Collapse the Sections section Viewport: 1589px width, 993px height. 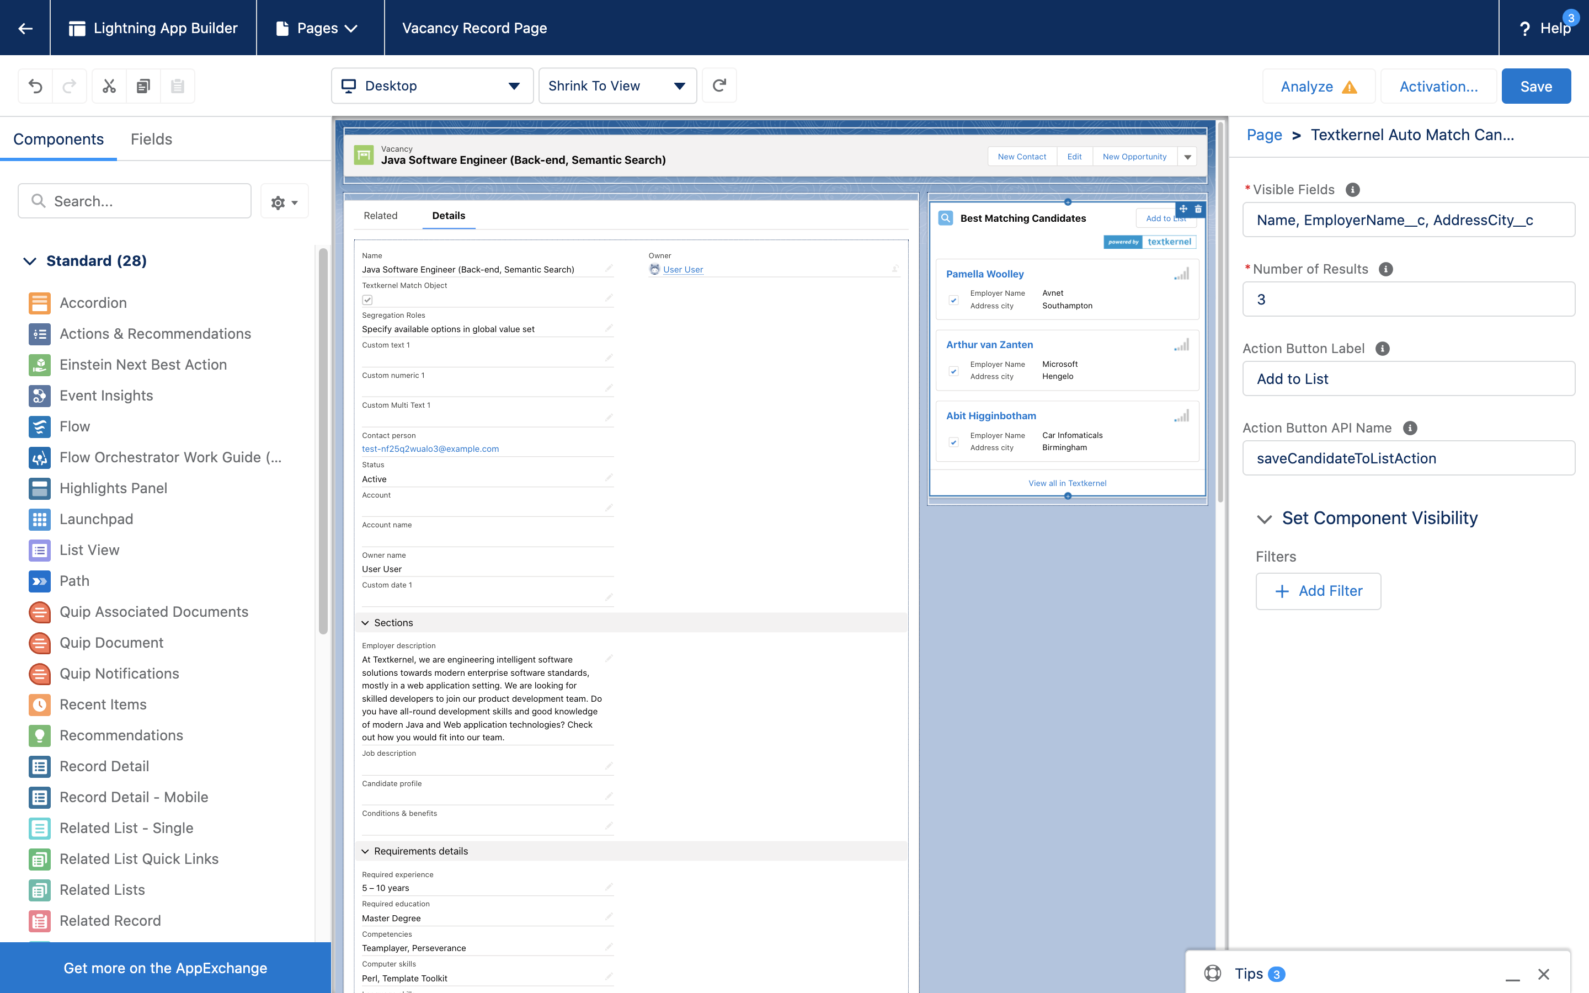(365, 623)
